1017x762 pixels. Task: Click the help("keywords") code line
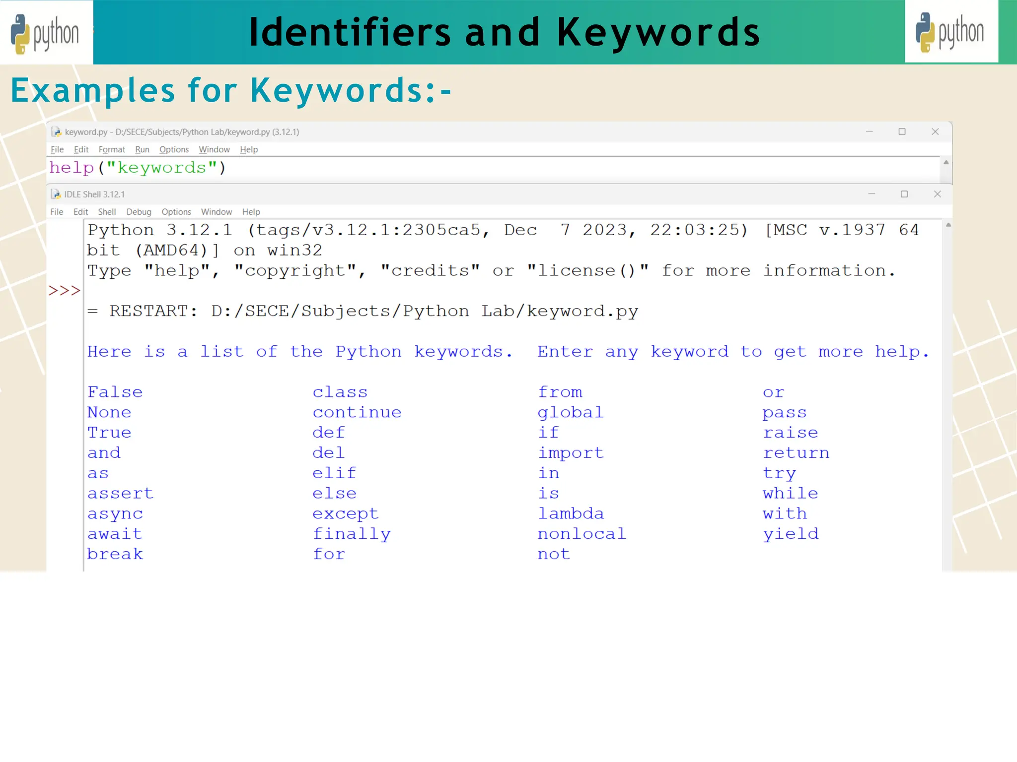tap(138, 168)
